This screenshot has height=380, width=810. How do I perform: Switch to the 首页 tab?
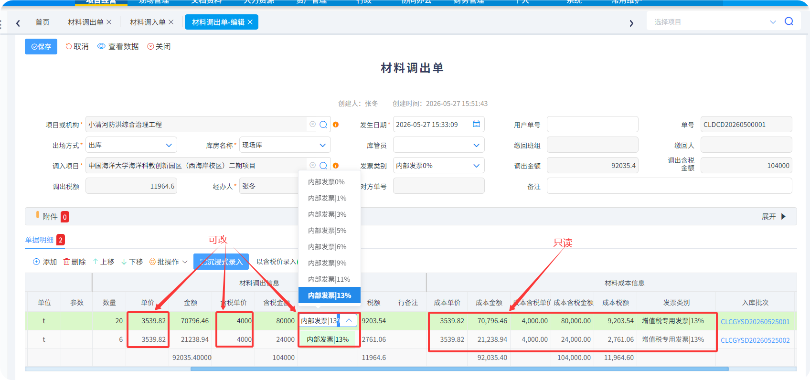click(43, 22)
